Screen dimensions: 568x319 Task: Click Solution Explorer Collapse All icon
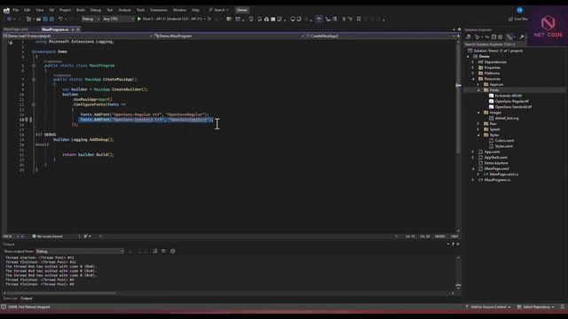click(493, 37)
